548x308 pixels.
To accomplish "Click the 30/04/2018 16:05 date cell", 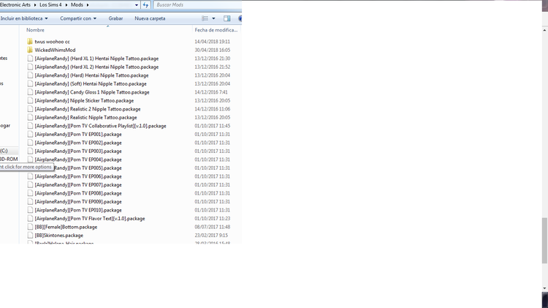I will click(x=212, y=50).
